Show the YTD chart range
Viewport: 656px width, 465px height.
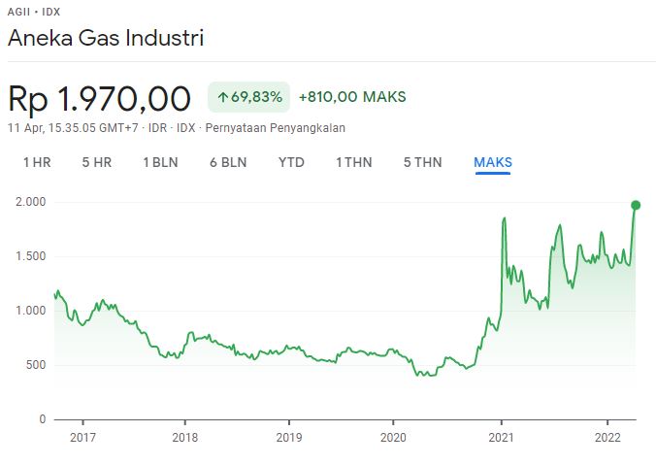pyautogui.click(x=291, y=162)
